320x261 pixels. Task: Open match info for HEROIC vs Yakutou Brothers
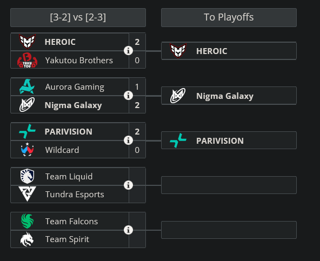(x=128, y=51)
